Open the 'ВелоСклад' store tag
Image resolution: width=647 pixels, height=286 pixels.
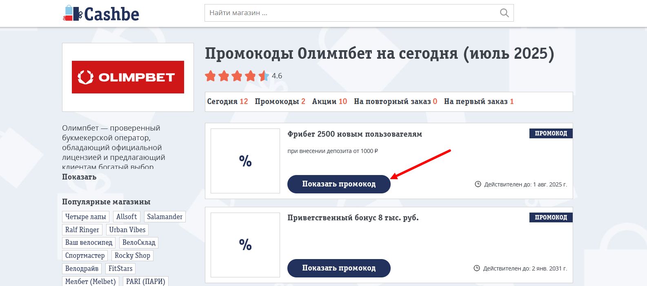coord(139,242)
